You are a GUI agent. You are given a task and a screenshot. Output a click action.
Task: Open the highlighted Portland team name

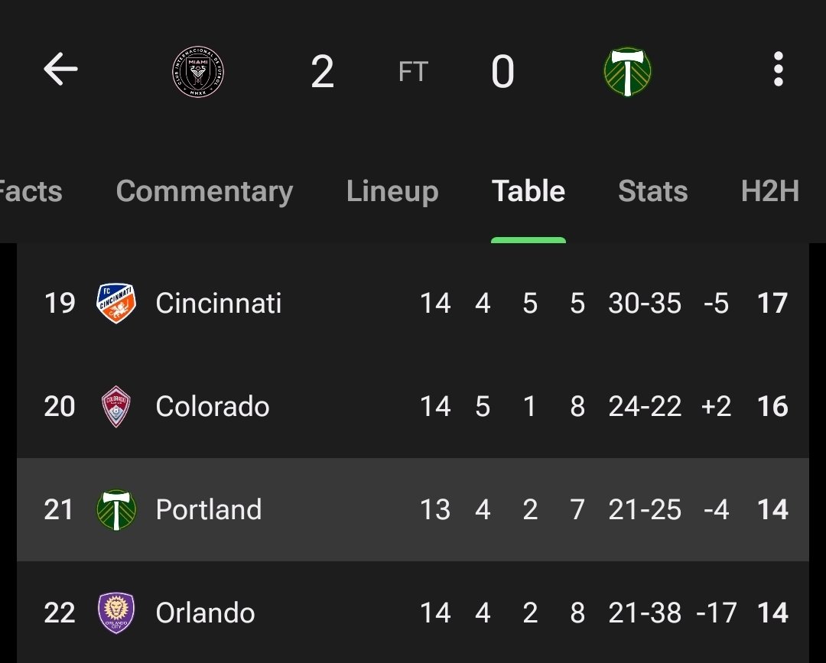click(209, 509)
